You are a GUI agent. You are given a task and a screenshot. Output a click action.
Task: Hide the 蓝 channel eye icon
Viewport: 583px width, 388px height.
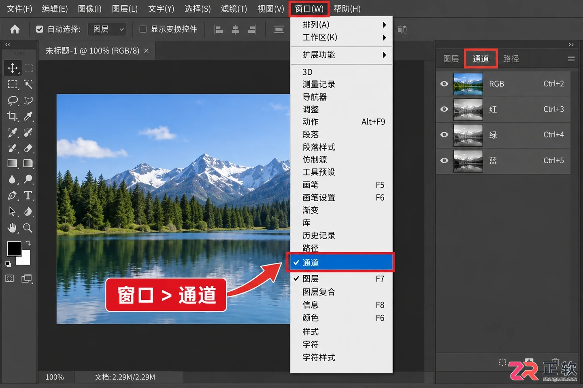click(444, 160)
